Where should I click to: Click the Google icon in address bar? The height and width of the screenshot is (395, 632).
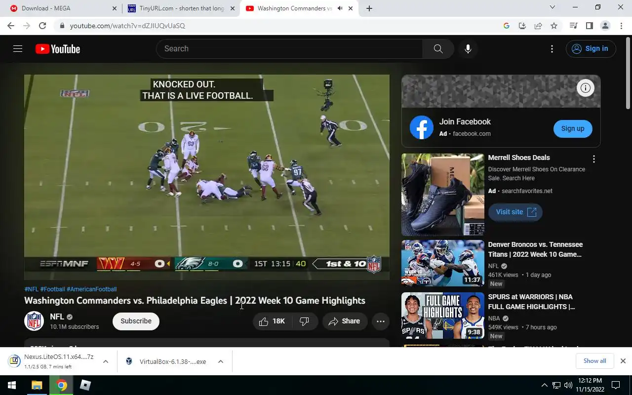[506, 26]
